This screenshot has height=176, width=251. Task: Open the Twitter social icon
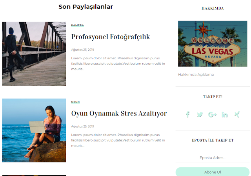click(200, 114)
